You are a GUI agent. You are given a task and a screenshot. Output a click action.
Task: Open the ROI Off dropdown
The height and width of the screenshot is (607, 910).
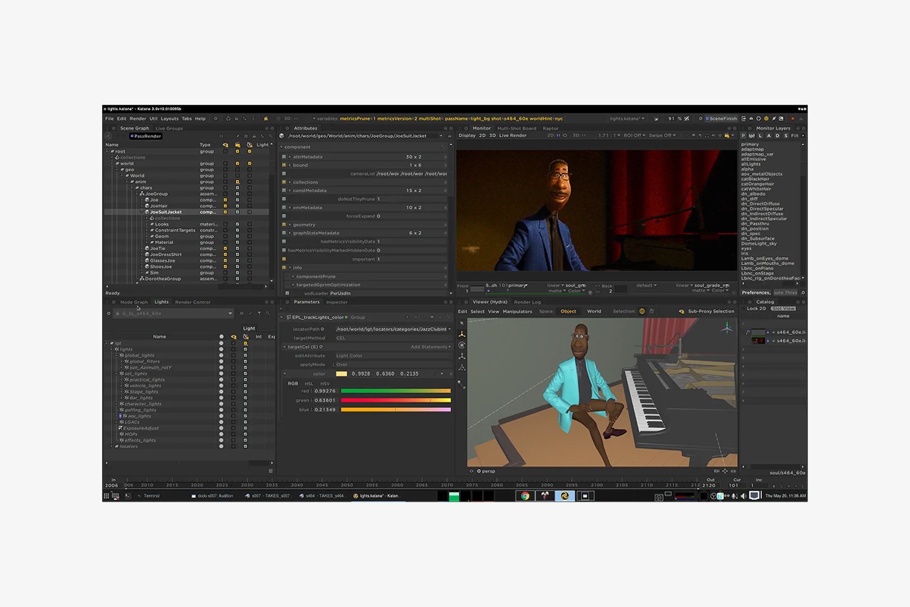click(x=634, y=135)
